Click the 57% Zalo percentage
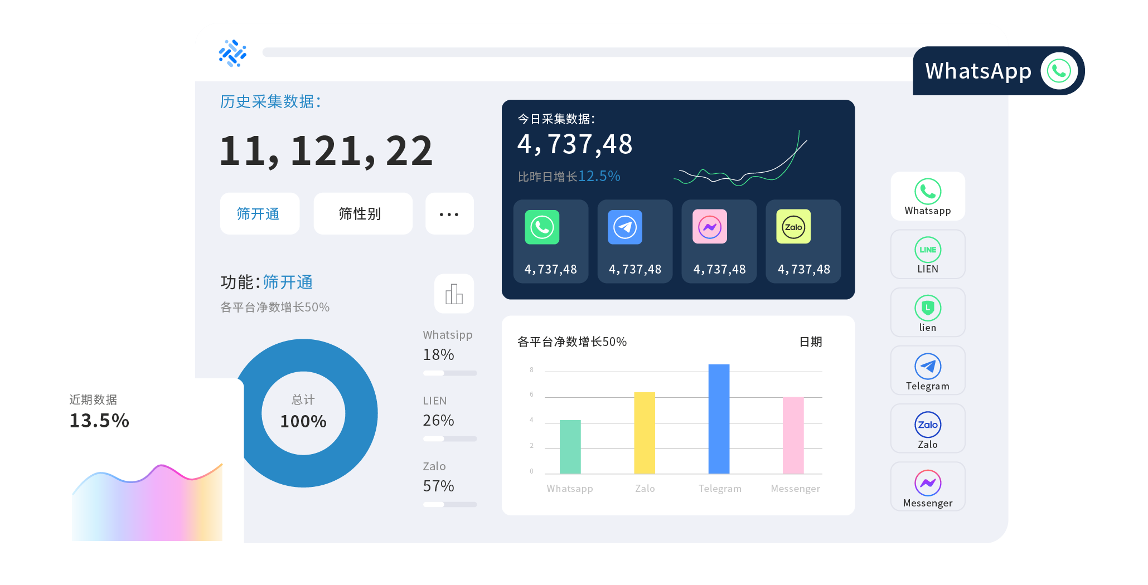The height and width of the screenshot is (585, 1148). coord(438,486)
